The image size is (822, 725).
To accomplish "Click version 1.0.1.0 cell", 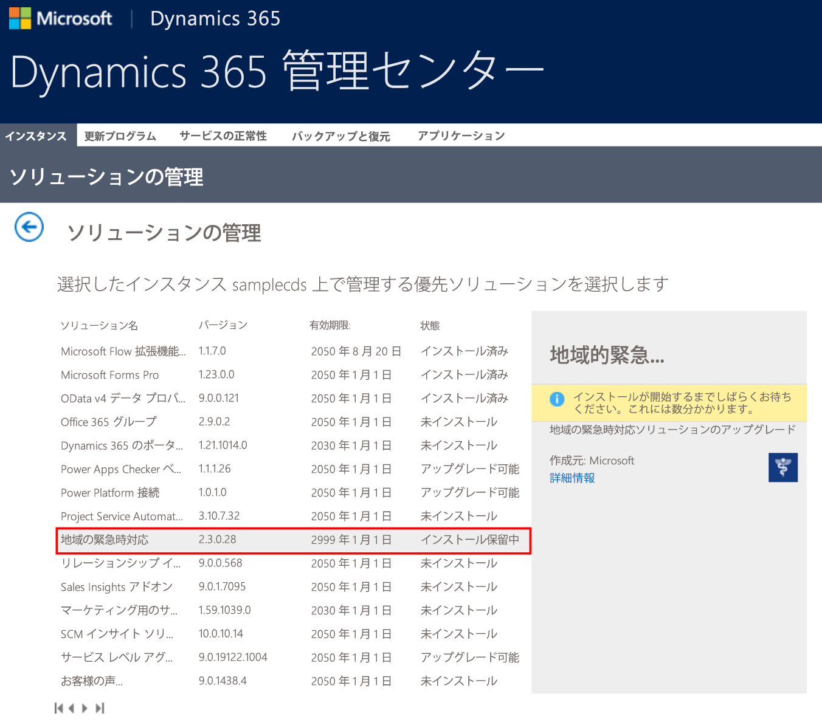I will [212, 493].
